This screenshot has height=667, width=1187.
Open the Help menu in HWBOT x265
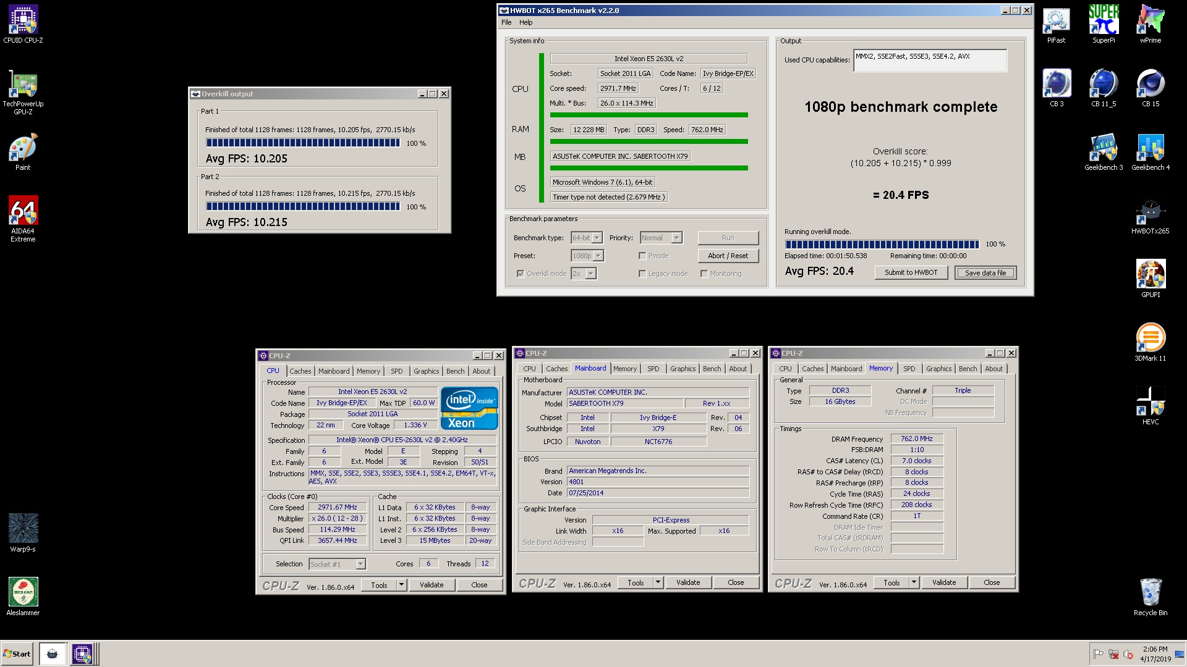point(525,22)
